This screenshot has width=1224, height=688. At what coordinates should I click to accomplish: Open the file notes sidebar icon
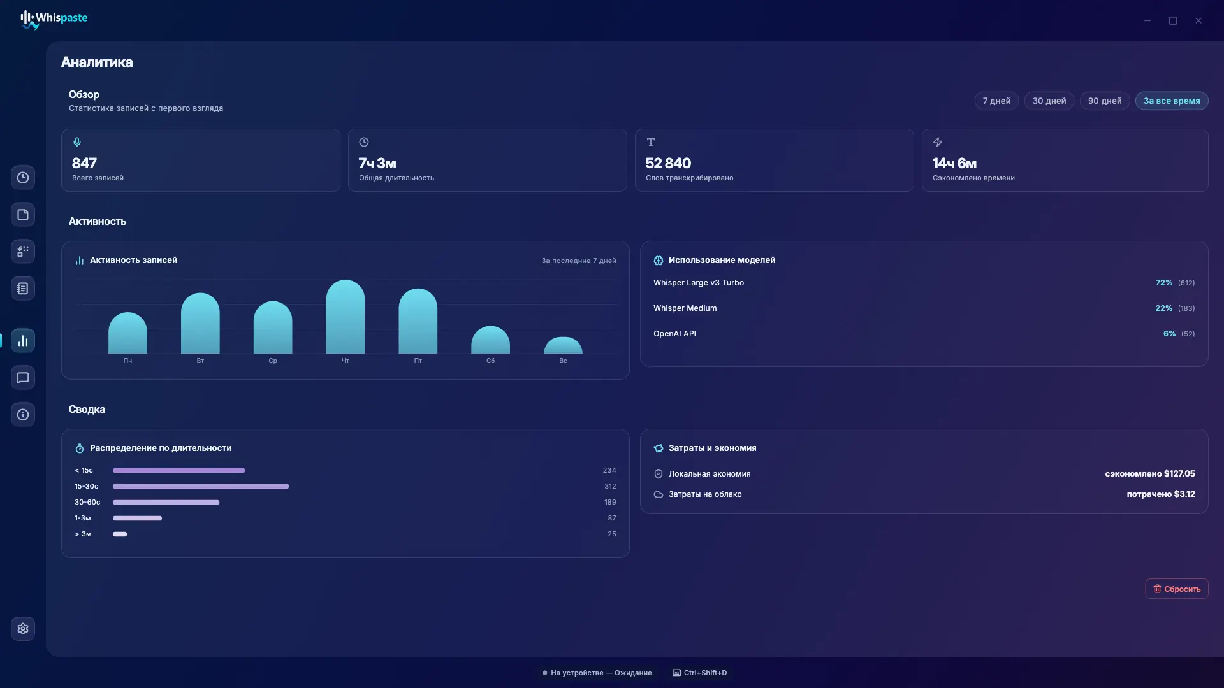click(23, 215)
